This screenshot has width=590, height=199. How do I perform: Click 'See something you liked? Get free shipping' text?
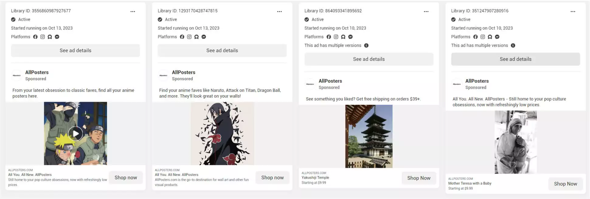pos(363,99)
